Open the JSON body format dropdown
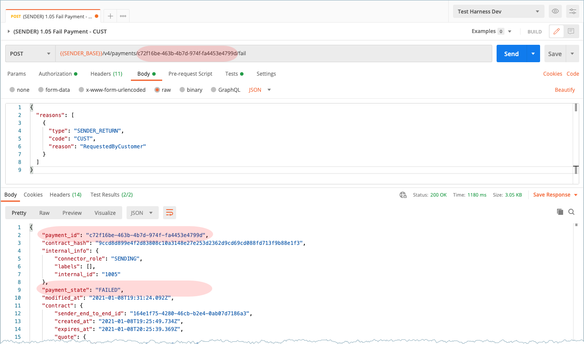This screenshot has width=584, height=344. click(x=260, y=90)
